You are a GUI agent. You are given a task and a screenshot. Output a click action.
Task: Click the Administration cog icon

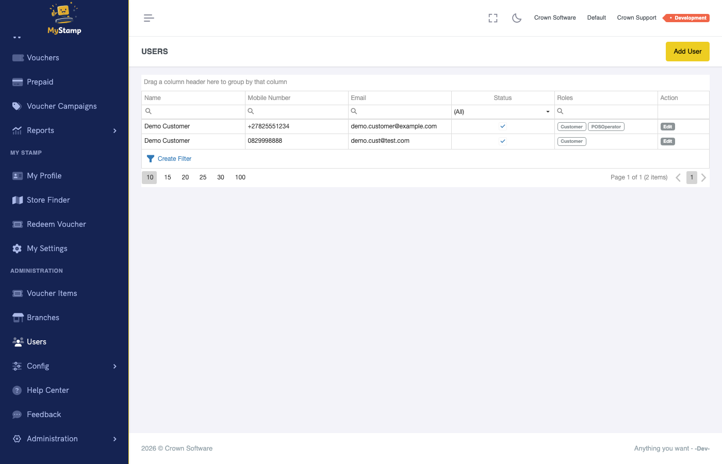[x=17, y=439]
